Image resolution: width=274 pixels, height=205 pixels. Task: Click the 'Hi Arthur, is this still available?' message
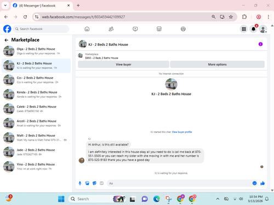tap(109, 145)
